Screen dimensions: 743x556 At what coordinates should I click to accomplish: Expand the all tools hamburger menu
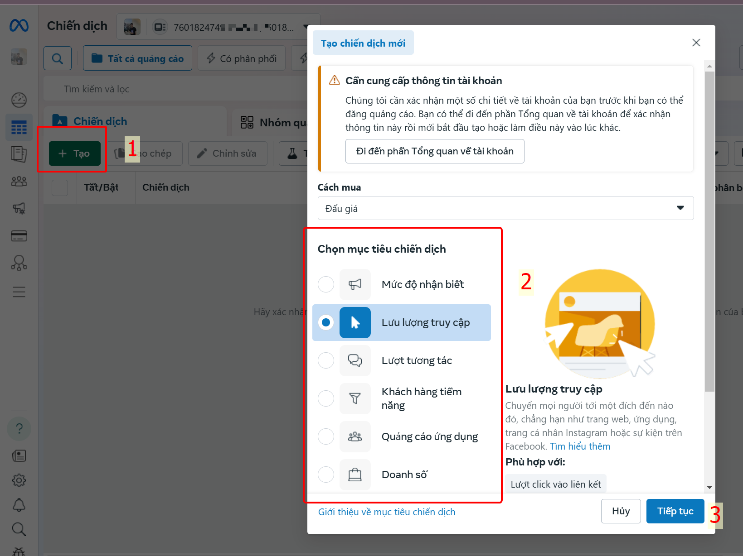point(19,292)
